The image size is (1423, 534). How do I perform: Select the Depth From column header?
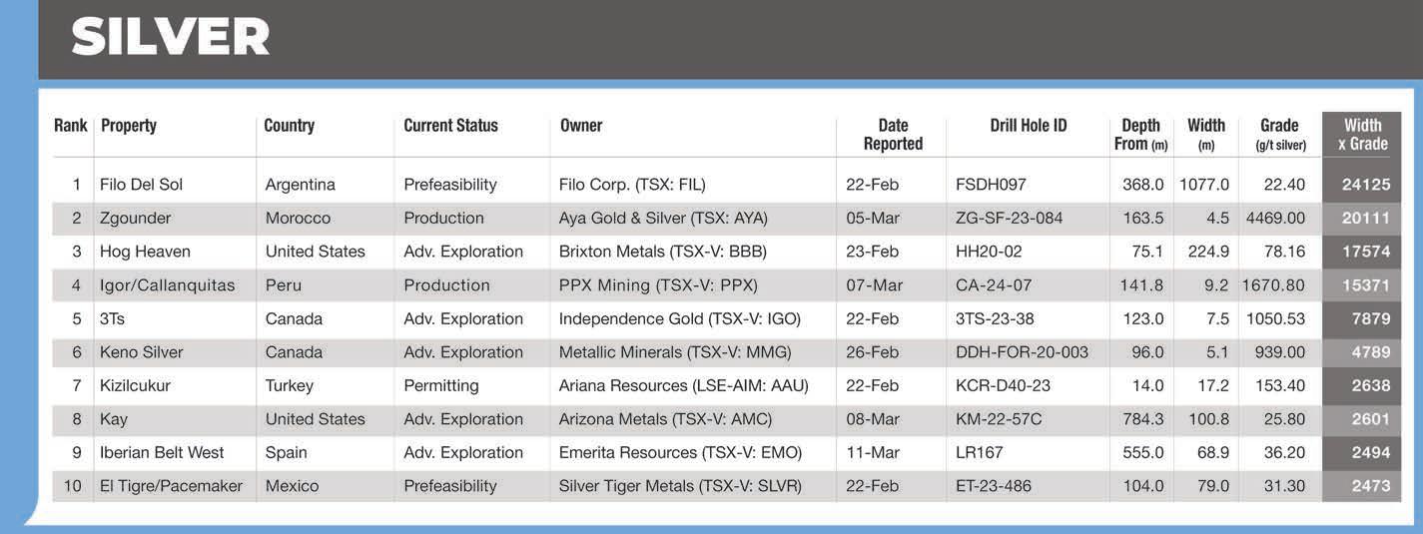(1140, 135)
